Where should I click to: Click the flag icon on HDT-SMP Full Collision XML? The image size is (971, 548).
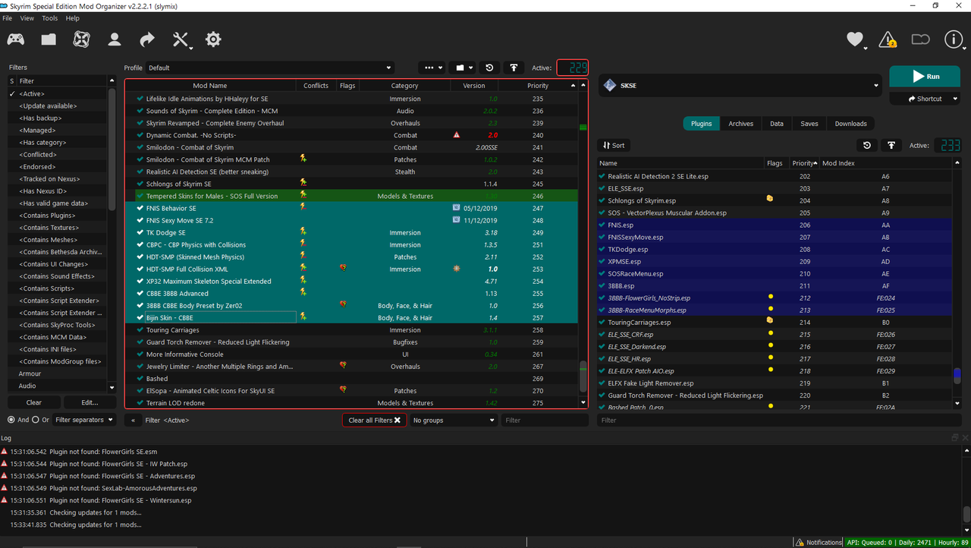pyautogui.click(x=342, y=269)
